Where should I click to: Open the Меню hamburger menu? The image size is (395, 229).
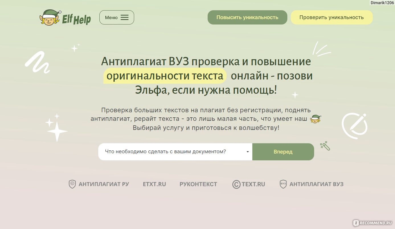[116, 17]
